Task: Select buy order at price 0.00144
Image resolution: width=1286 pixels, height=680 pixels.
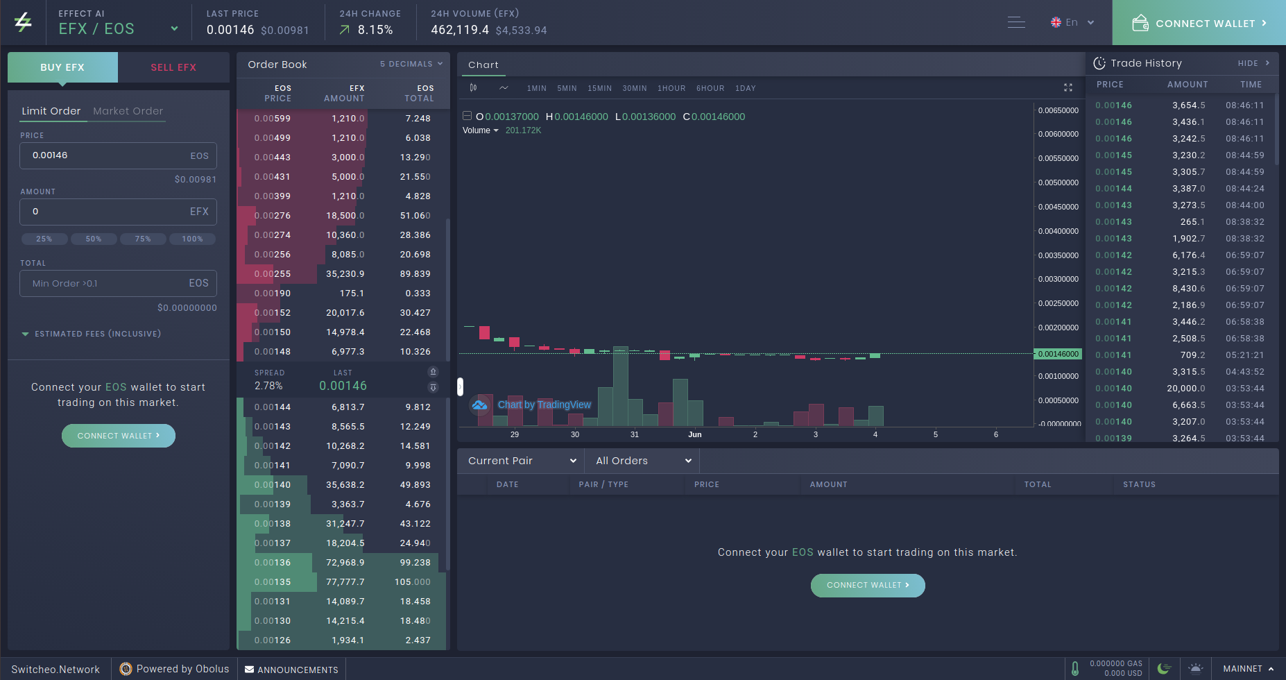Action: coord(343,407)
